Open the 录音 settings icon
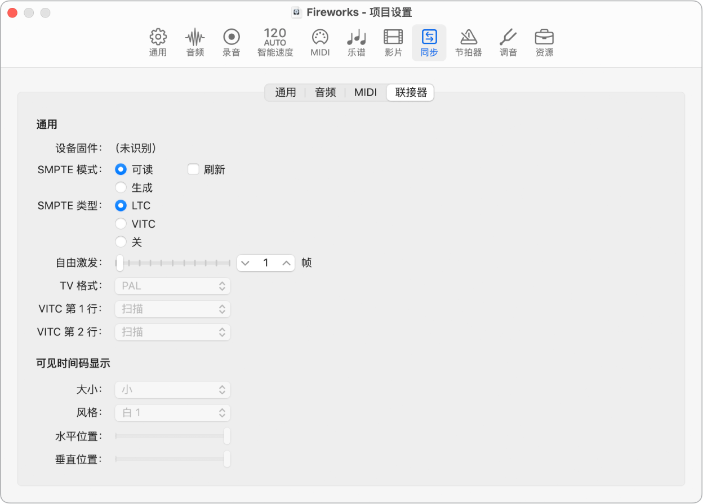 [x=231, y=42]
